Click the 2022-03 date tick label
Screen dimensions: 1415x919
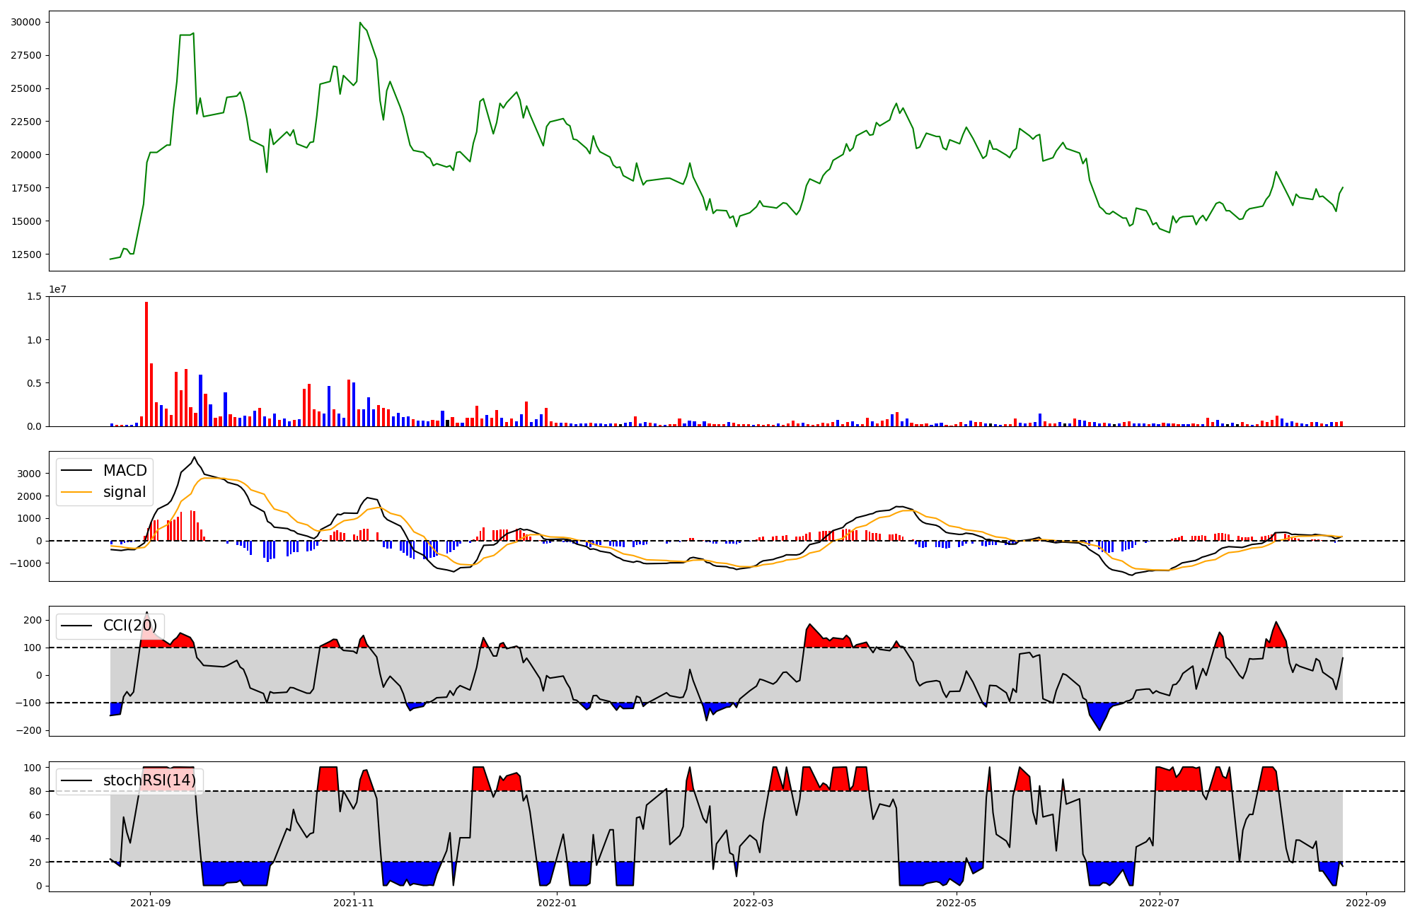tap(753, 903)
